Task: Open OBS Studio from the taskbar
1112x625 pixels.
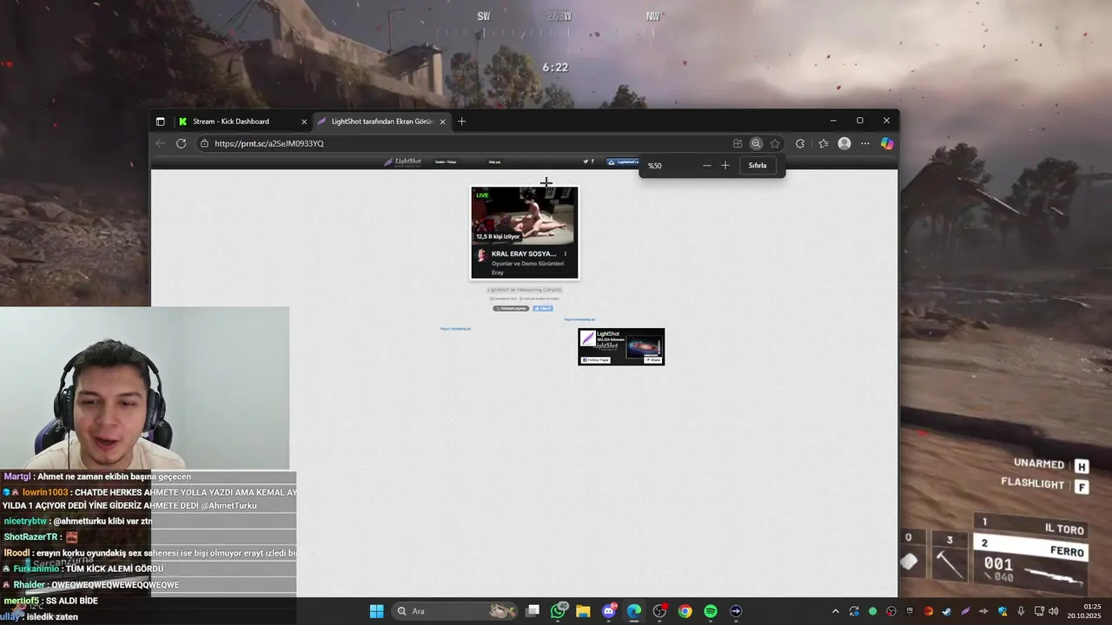Action: [x=659, y=611]
